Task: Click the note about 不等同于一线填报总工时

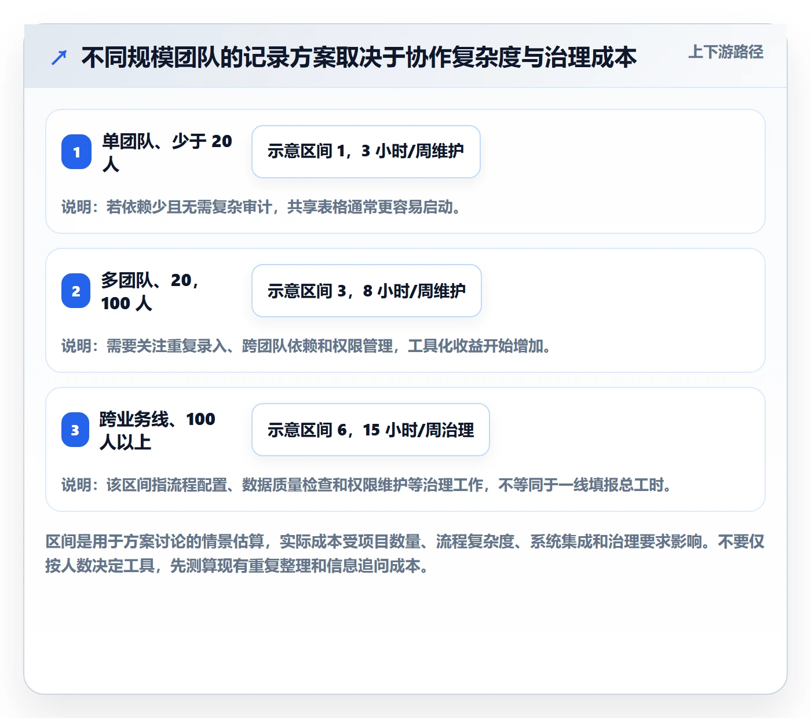Action: point(367,485)
